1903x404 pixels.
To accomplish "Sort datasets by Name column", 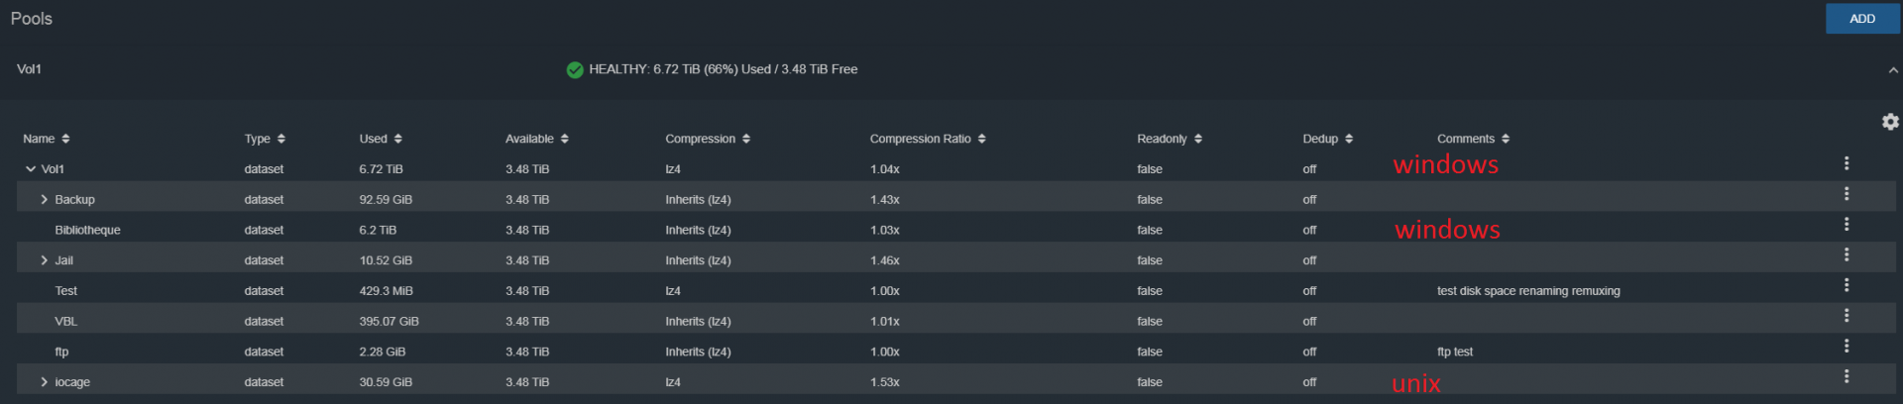I will click(47, 139).
